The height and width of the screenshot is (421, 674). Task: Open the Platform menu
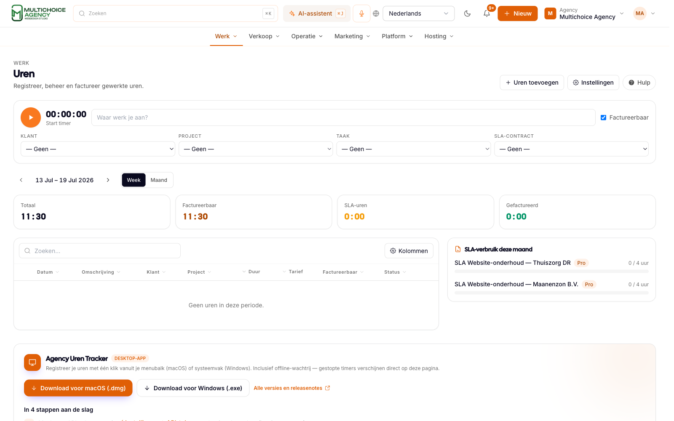[397, 36]
